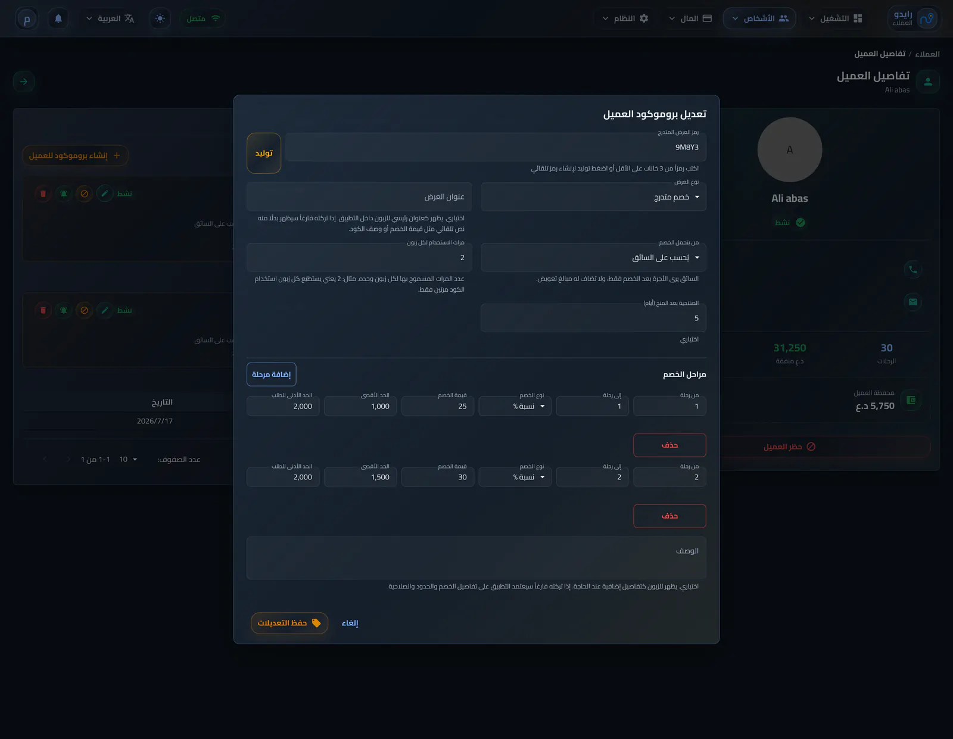Click the connected wifi status indicator
This screenshot has height=739, width=953.
coord(203,18)
